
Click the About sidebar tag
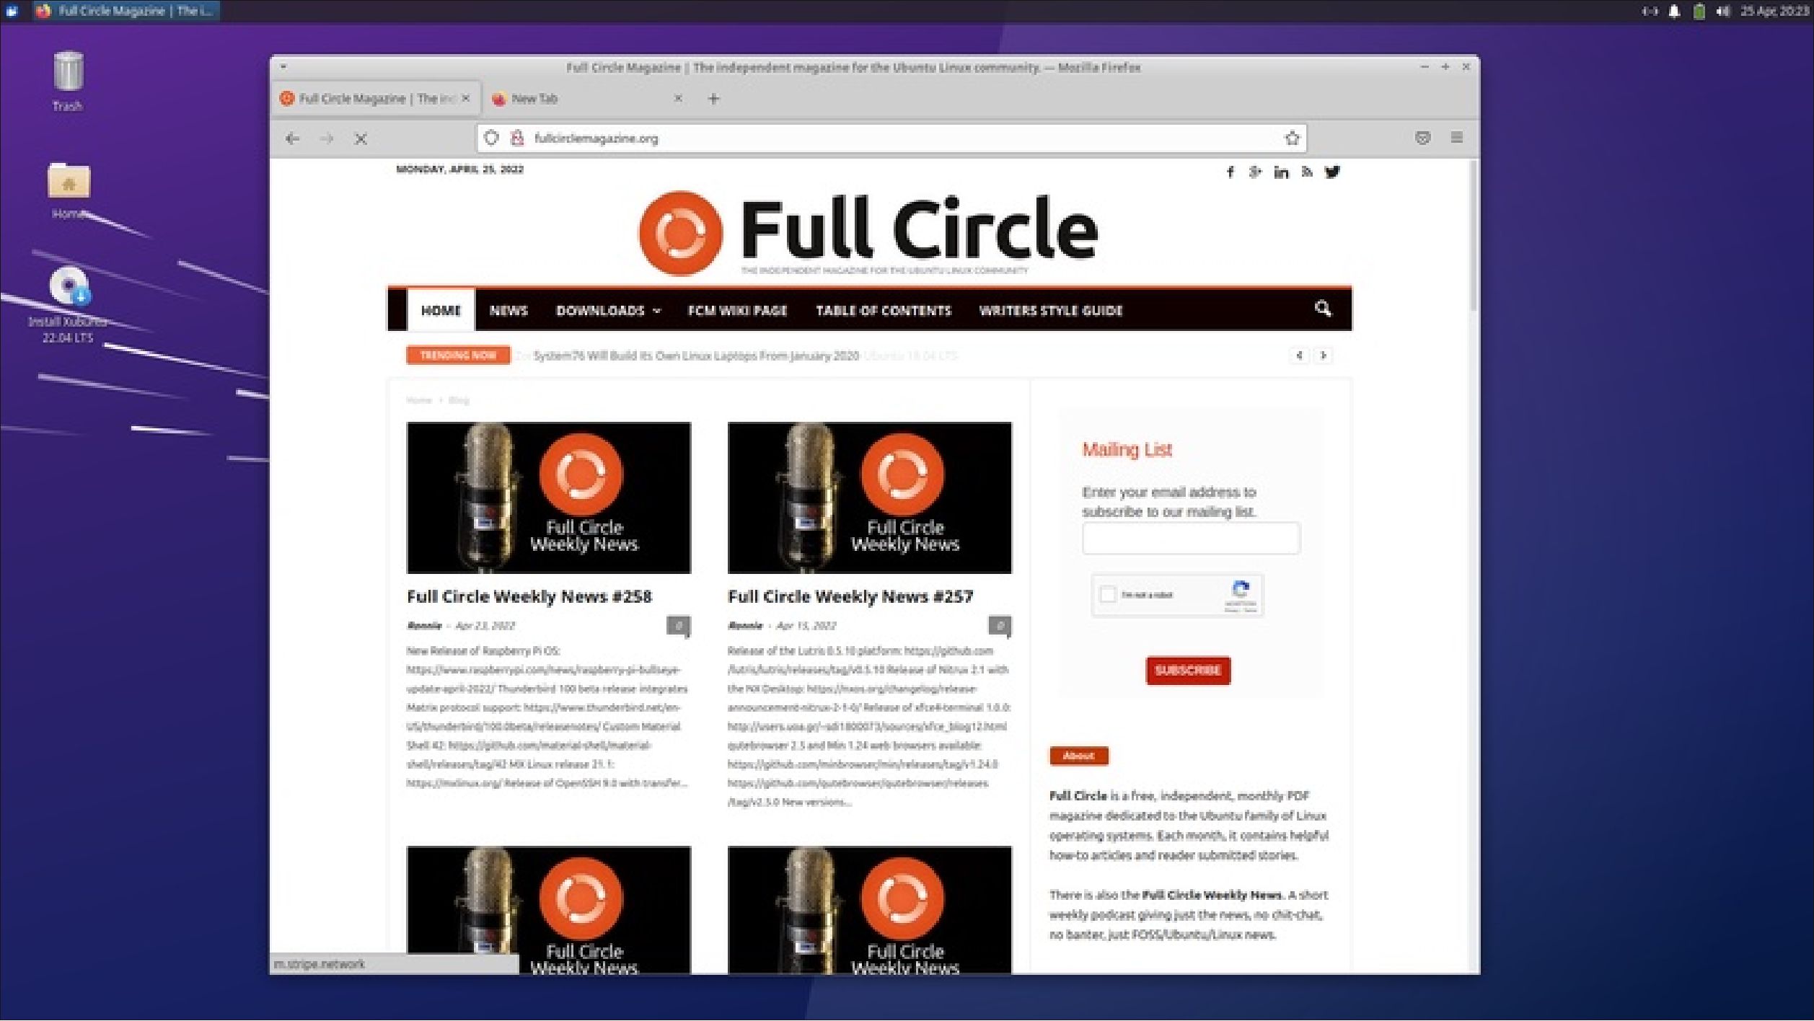click(1078, 756)
